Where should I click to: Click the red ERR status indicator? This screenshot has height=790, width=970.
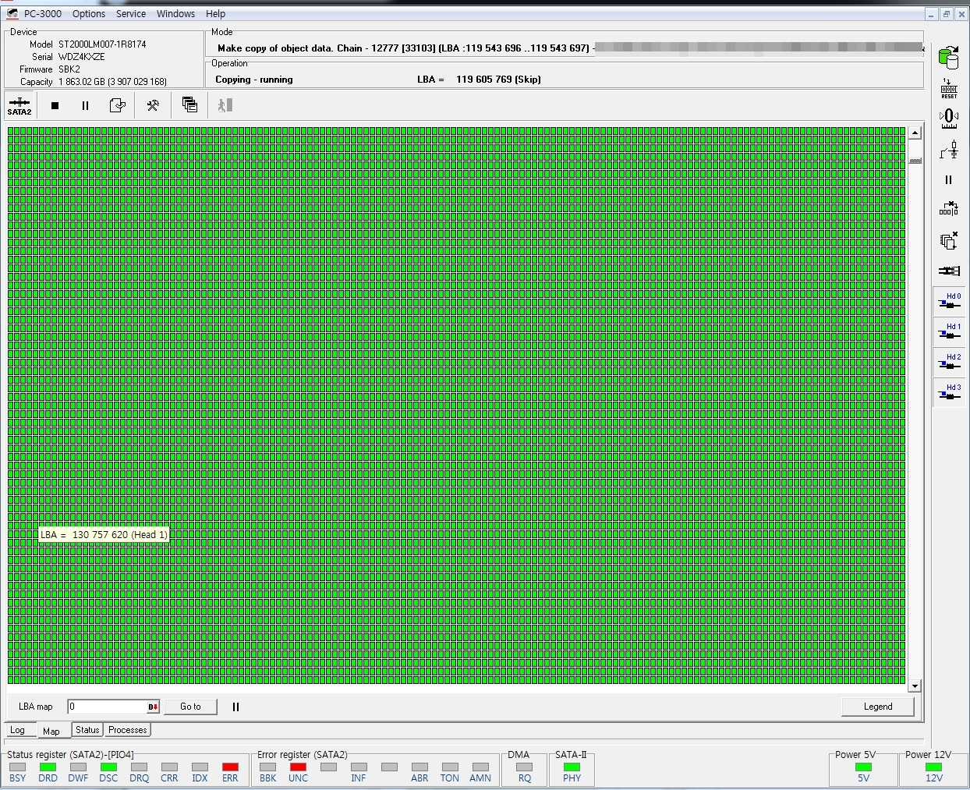pyautogui.click(x=230, y=767)
